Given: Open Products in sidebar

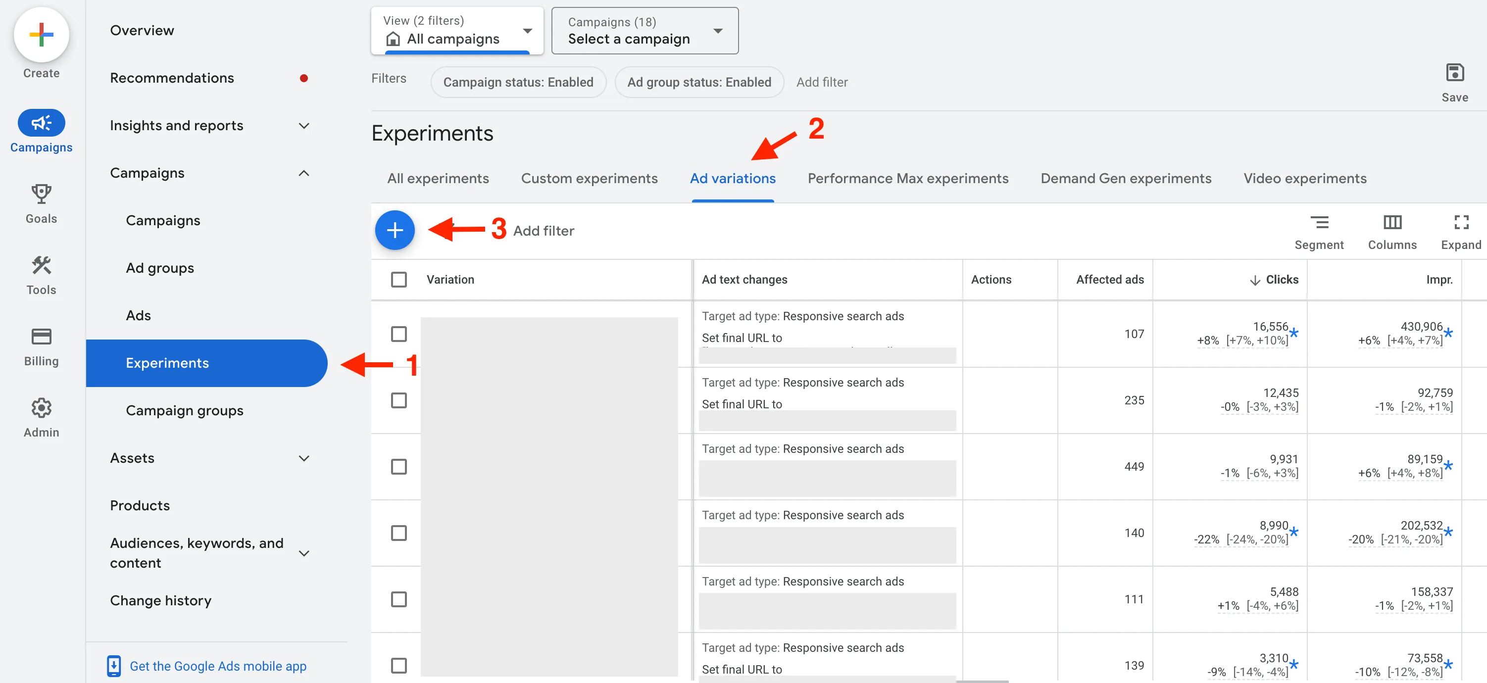Looking at the screenshot, I should [x=140, y=505].
